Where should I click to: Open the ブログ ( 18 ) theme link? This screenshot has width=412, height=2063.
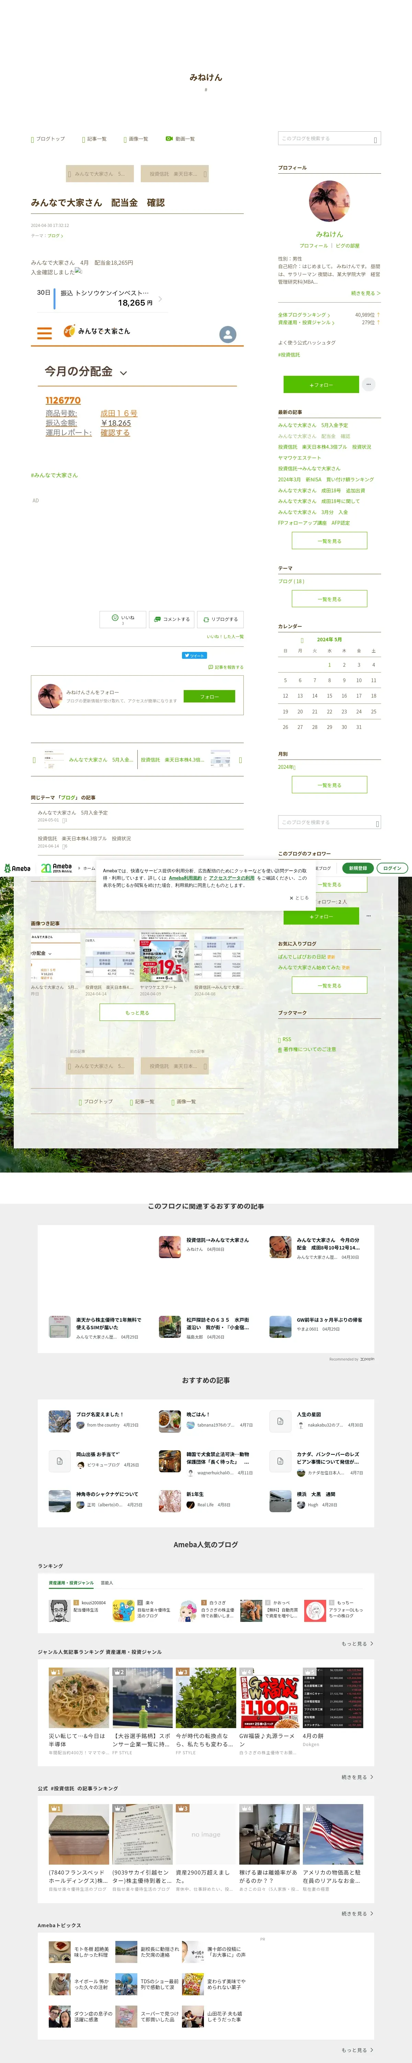[291, 581]
